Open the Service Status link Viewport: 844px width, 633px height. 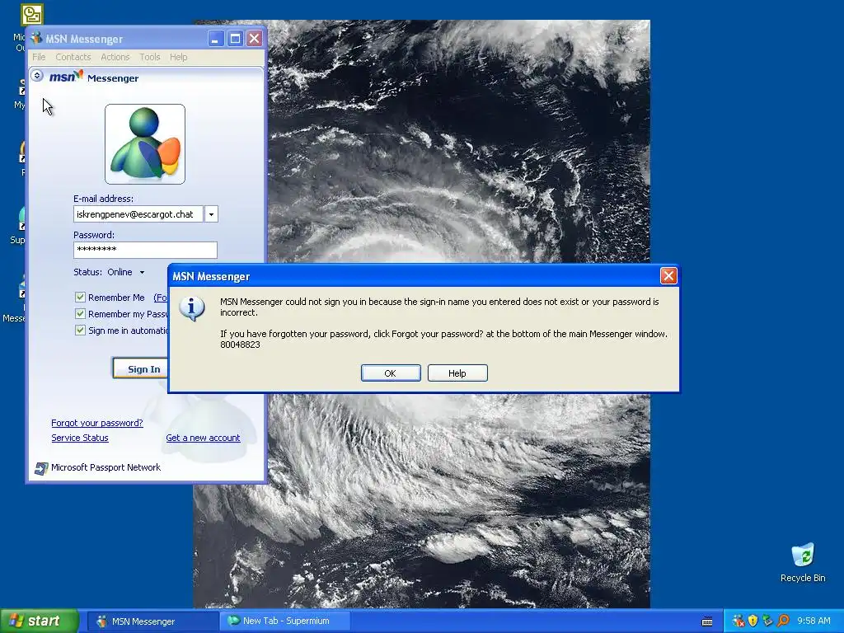click(x=80, y=438)
